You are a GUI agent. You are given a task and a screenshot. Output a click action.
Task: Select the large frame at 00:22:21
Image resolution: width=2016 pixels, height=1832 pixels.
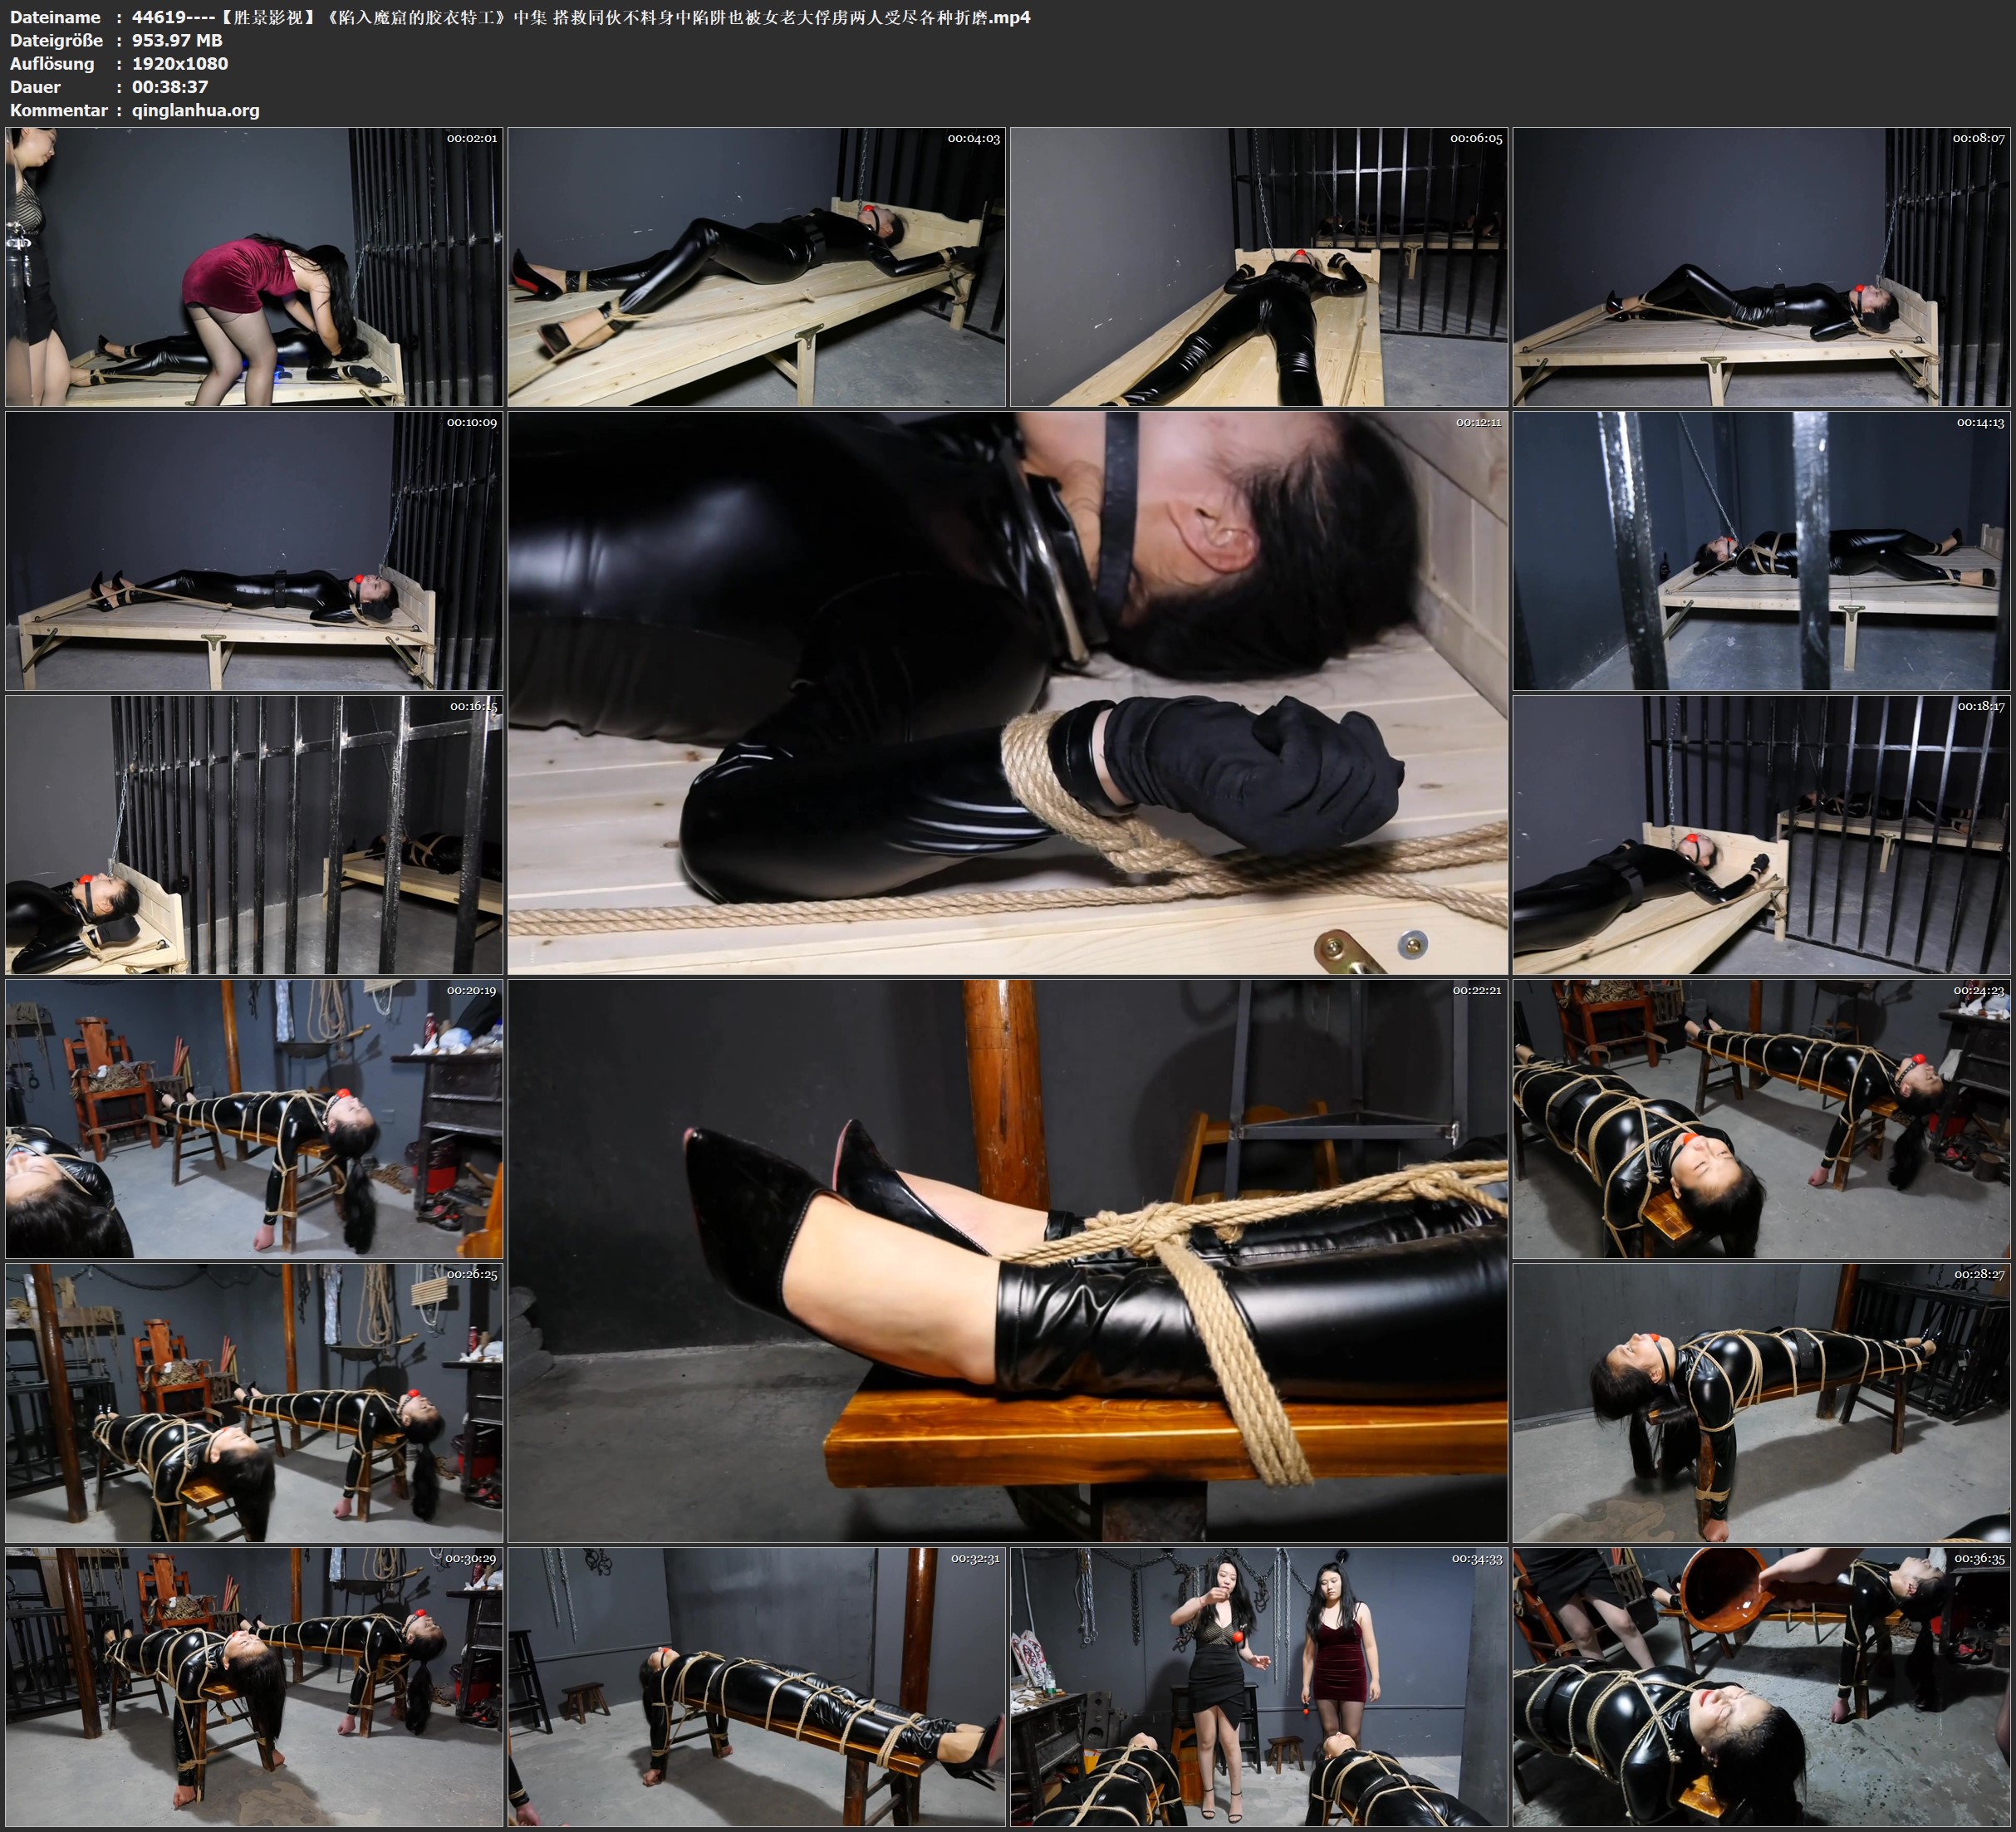(1007, 1260)
